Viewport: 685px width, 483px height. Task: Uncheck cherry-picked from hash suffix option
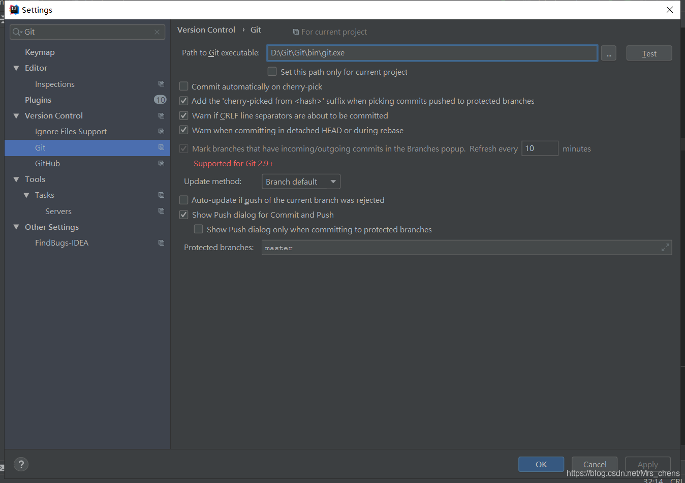[184, 101]
